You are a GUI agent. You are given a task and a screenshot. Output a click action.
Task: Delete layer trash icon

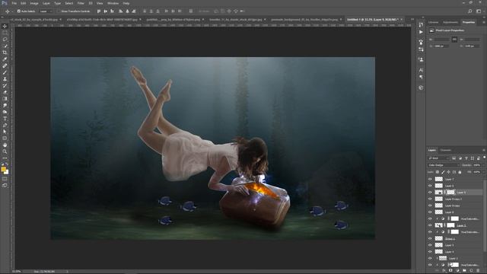click(478, 271)
